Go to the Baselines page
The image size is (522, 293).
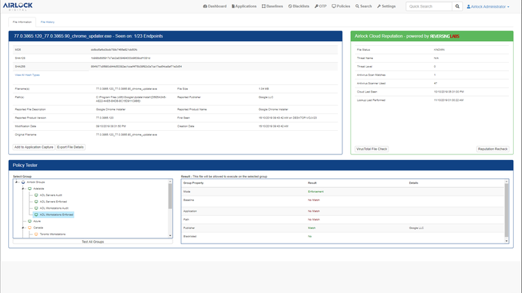pos(272,6)
